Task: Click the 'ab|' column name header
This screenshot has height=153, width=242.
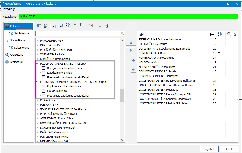Action: tap(141, 35)
